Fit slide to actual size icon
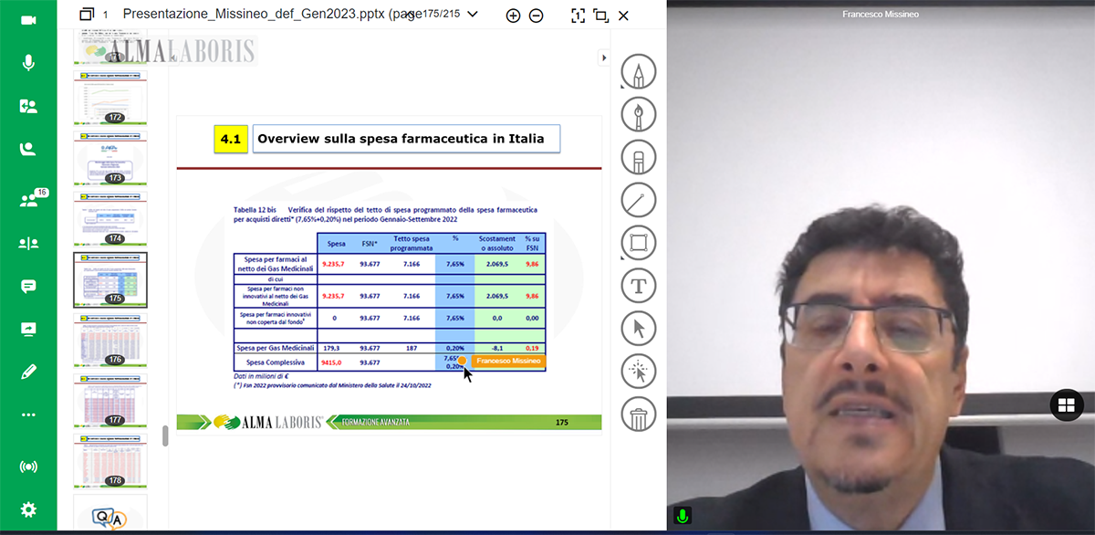 (x=578, y=16)
